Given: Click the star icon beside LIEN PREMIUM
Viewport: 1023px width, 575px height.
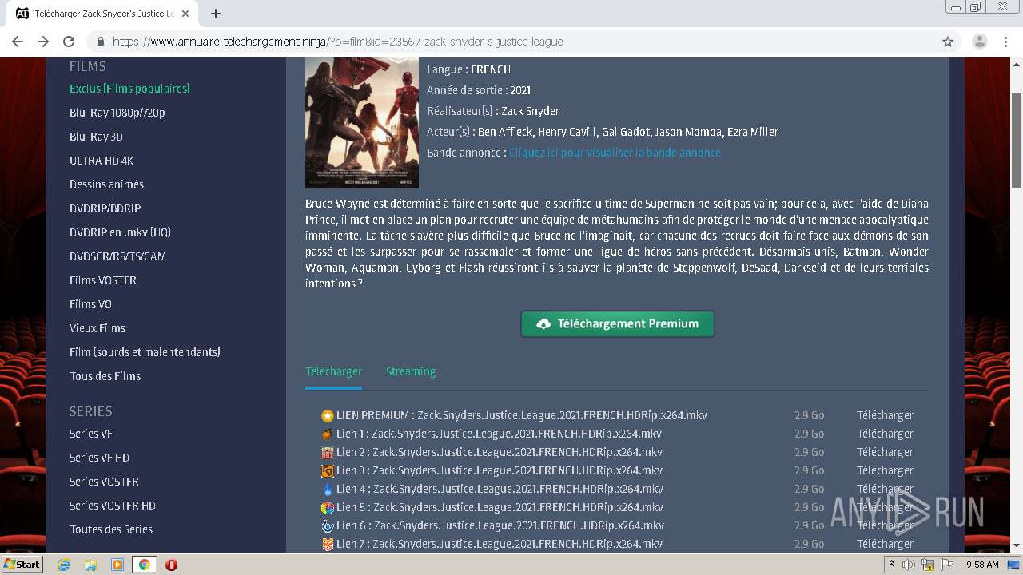Looking at the screenshot, I should [x=328, y=416].
